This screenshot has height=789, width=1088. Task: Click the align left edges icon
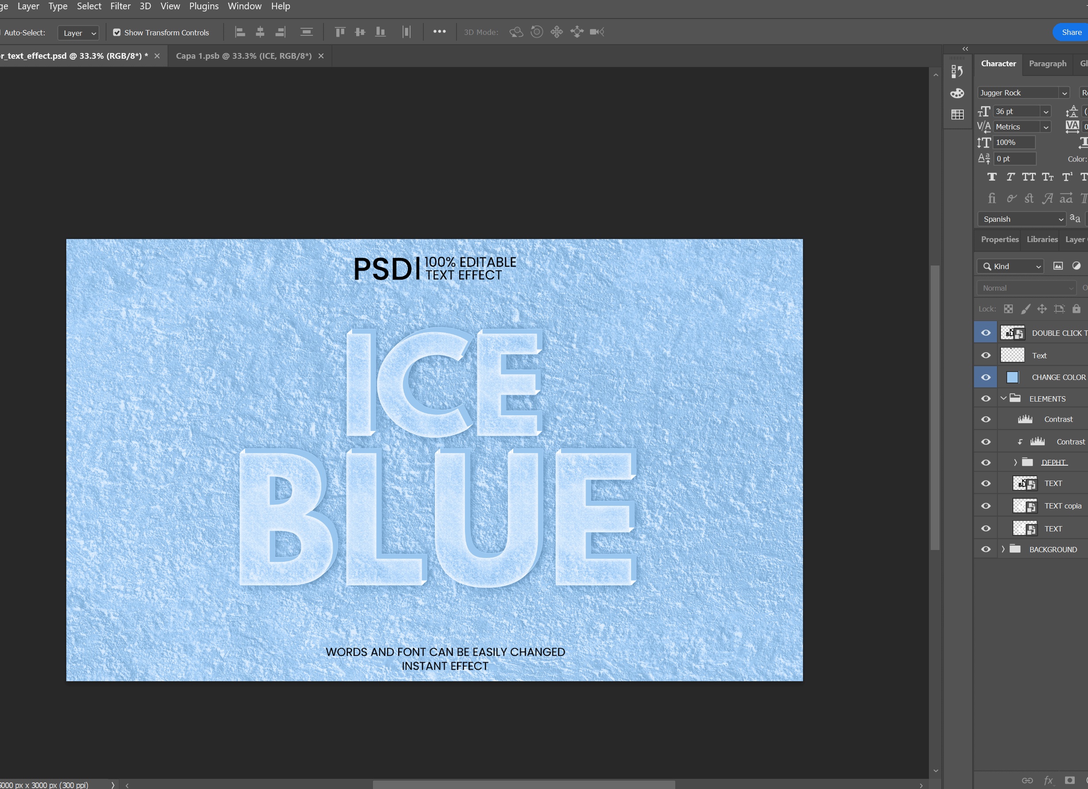point(240,32)
